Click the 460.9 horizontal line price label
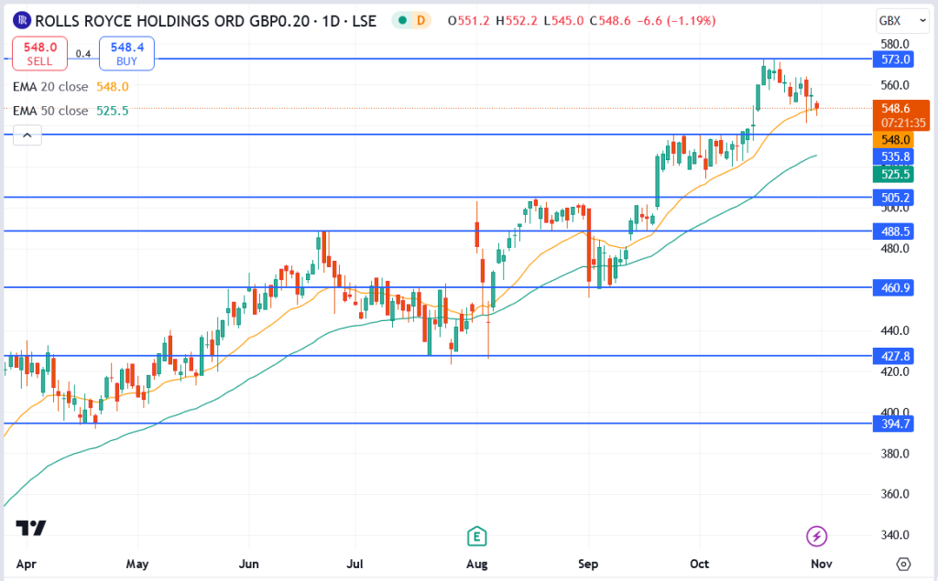938x581 pixels. click(x=894, y=287)
